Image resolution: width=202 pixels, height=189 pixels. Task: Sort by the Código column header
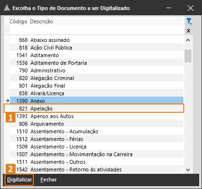pos(19,21)
